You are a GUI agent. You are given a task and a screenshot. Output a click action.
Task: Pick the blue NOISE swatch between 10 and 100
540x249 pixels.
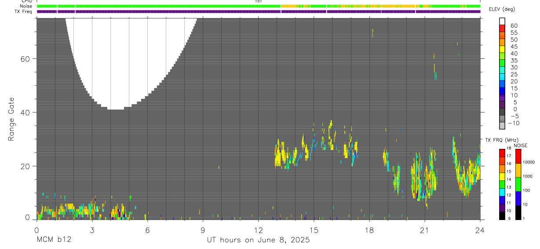[518, 198]
